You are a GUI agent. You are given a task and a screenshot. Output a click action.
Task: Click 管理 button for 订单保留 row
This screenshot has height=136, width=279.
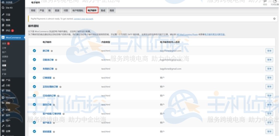[x=269, y=78]
